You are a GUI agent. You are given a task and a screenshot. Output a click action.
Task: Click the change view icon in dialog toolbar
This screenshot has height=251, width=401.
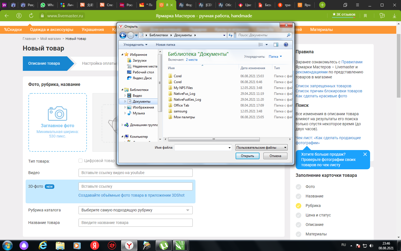click(261, 45)
